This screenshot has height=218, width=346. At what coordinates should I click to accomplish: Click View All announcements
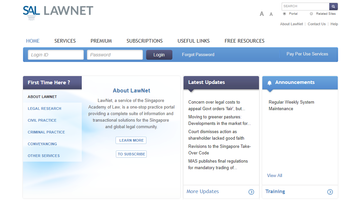click(x=274, y=175)
